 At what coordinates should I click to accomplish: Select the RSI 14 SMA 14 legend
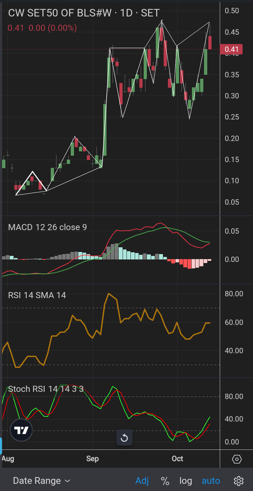37,295
